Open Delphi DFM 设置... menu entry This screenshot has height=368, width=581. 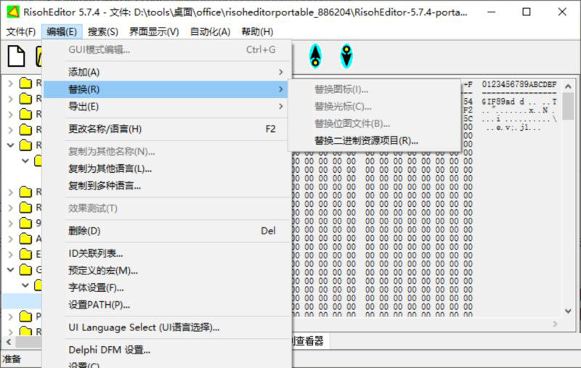[x=166, y=350]
